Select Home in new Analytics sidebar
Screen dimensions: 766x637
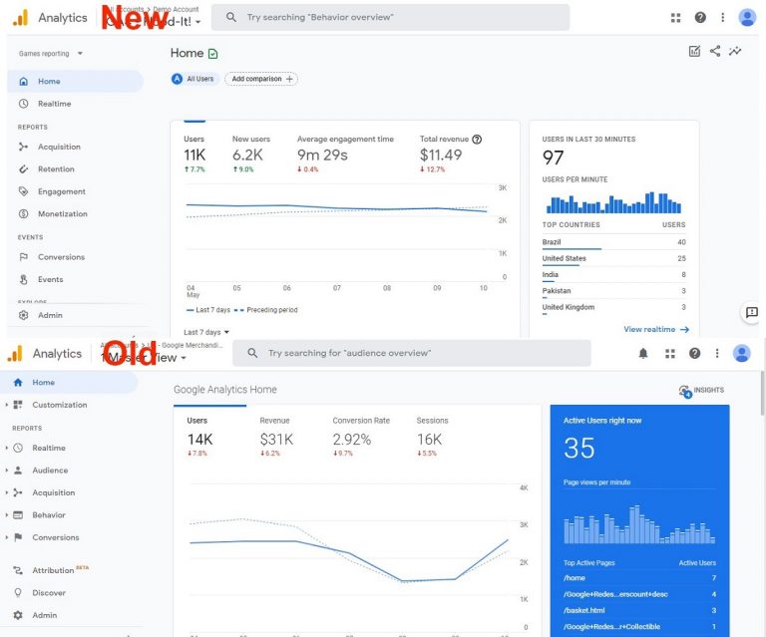pyautogui.click(x=75, y=81)
